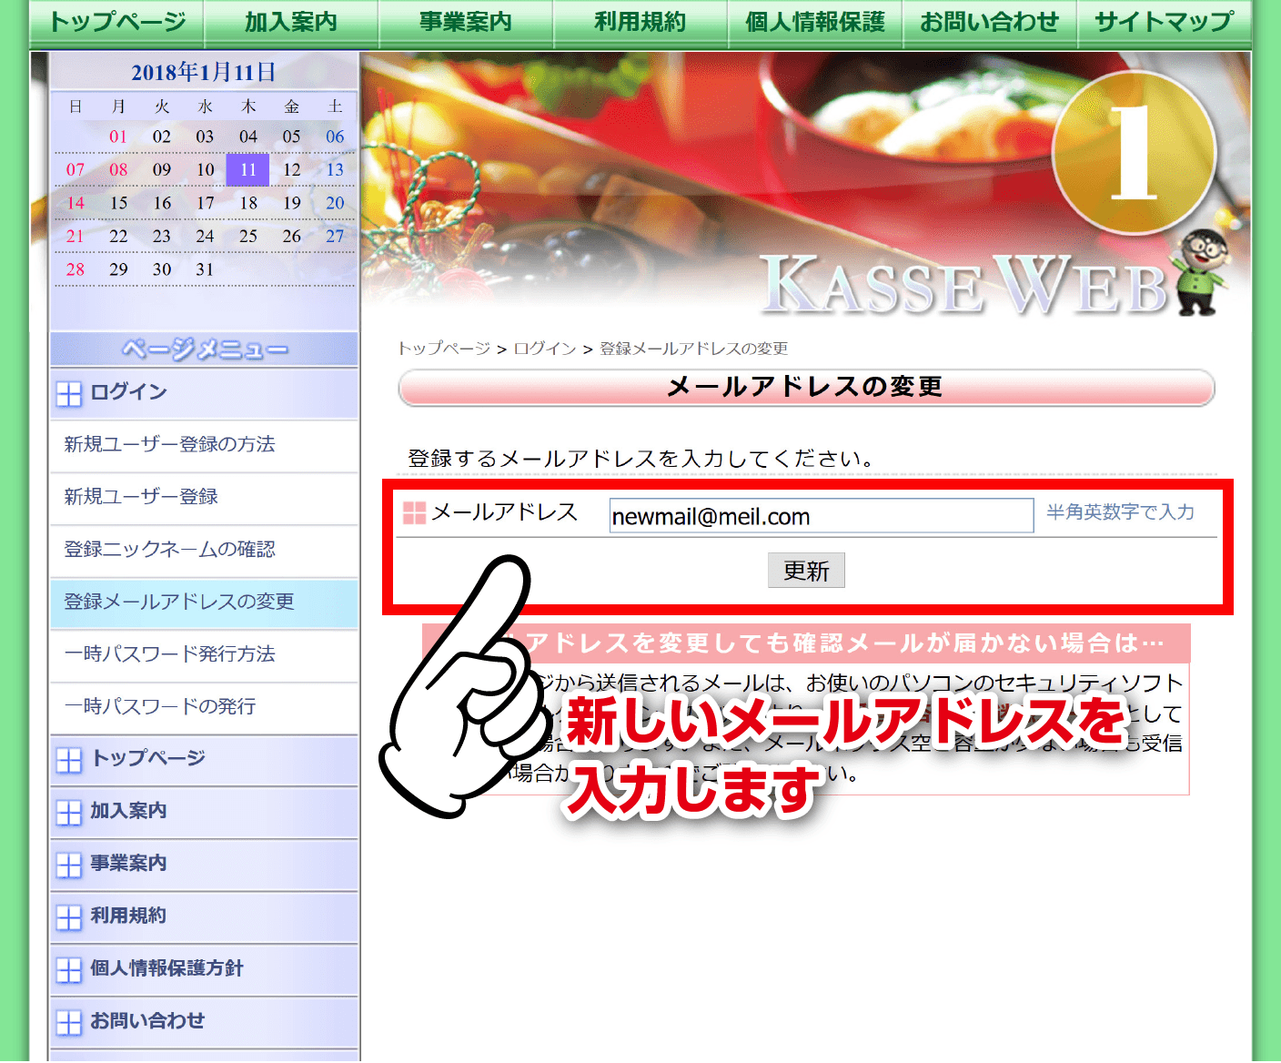Go to お問い合わせ in sidebar menu
The image size is (1281, 1063).
204,1023
